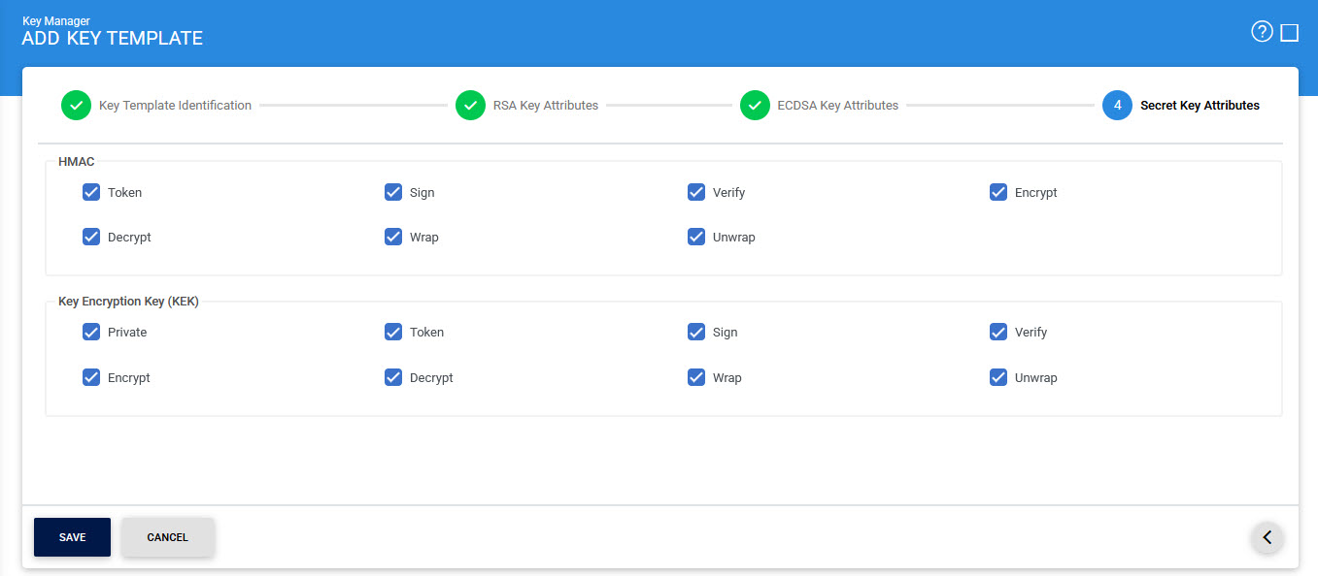Uncheck KEK Private checkbox

point(91,332)
